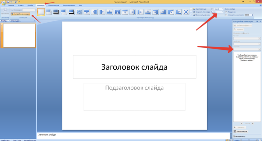262x141 pixels.
Task: Click Применить ко всем
Action: (201, 15)
